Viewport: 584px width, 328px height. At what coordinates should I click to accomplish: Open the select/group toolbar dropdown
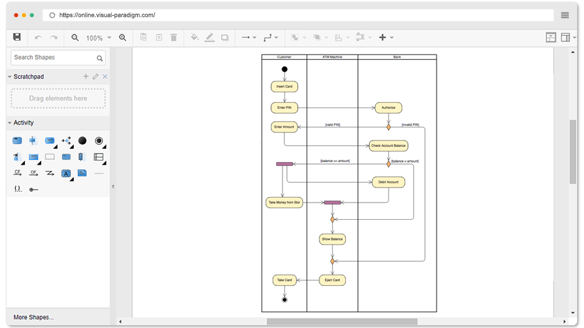[299, 37]
